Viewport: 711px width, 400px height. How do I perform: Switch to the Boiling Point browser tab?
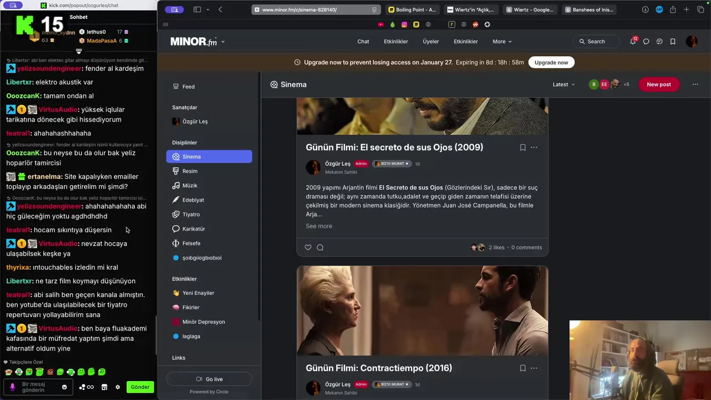click(412, 9)
